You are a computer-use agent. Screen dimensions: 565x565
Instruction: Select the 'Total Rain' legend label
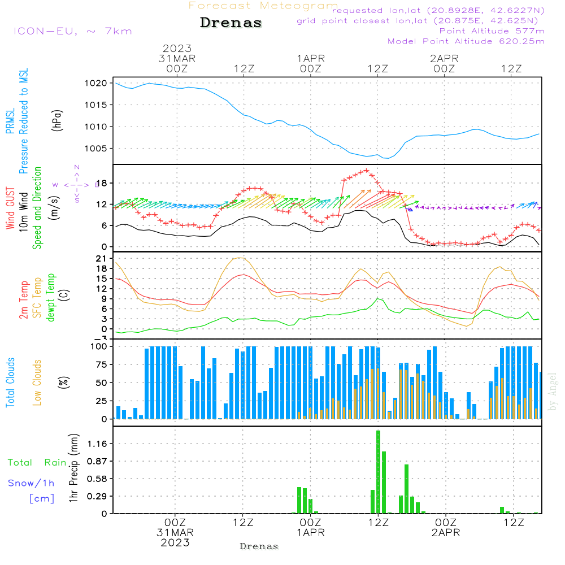click(37, 462)
